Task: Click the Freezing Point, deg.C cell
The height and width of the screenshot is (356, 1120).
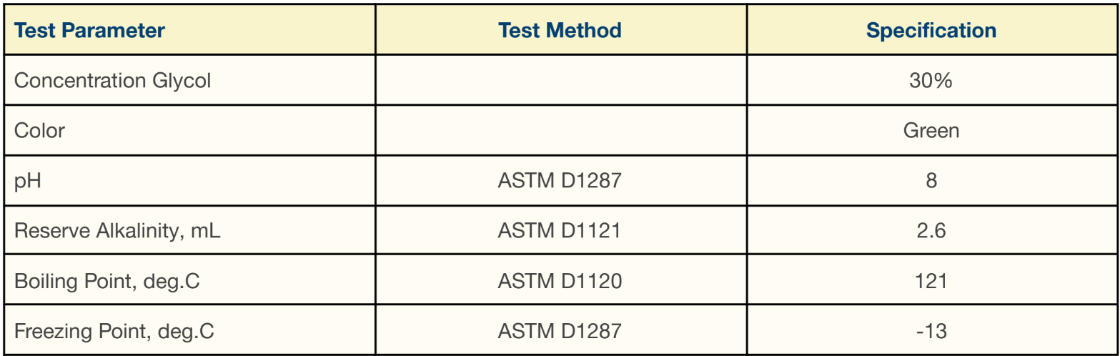Action: [x=189, y=331]
